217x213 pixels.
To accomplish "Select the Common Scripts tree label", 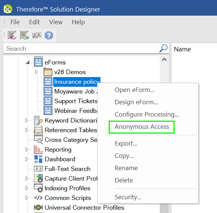I will 68,198.
